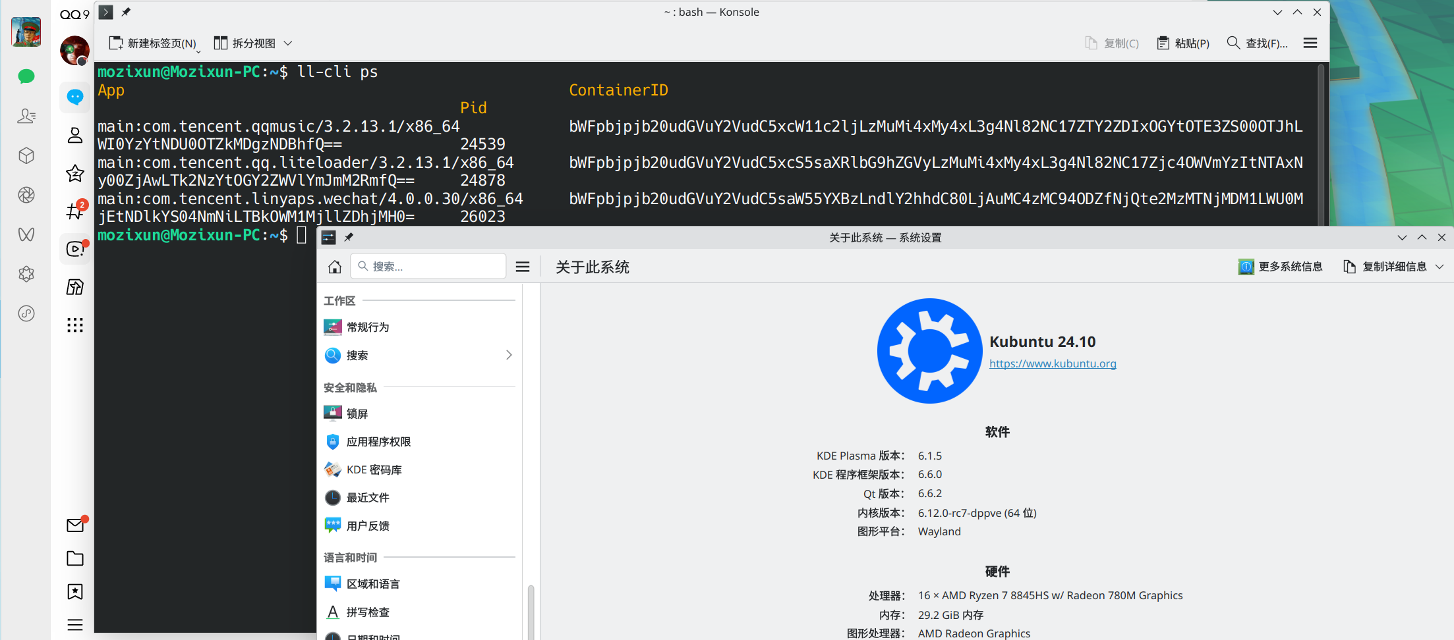Open the kubuntu.org link

[1053, 363]
